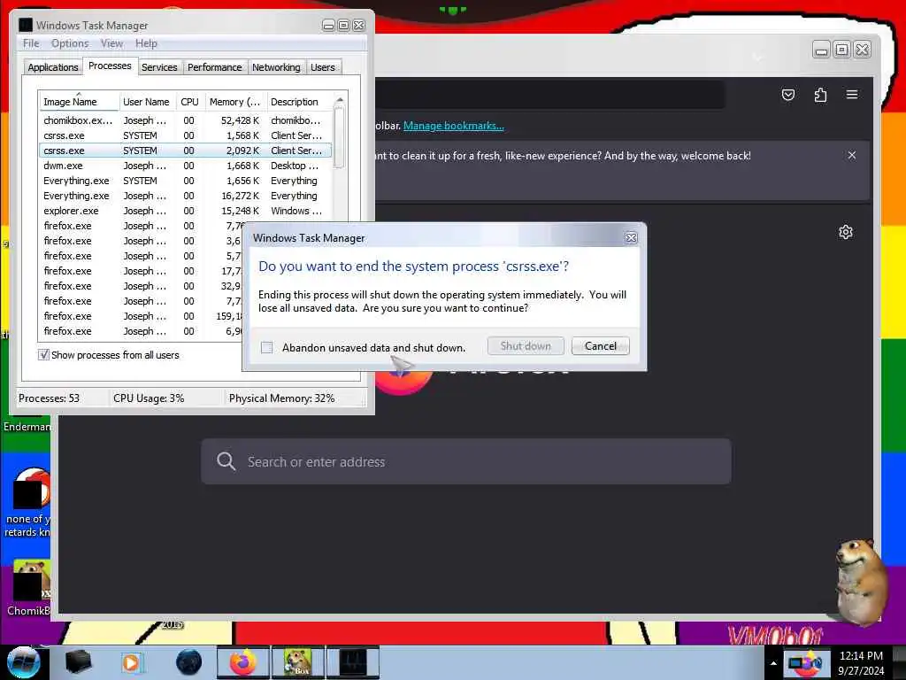Open the Firefox new tab settings gear
Screen dimensions: 906x680
point(845,232)
